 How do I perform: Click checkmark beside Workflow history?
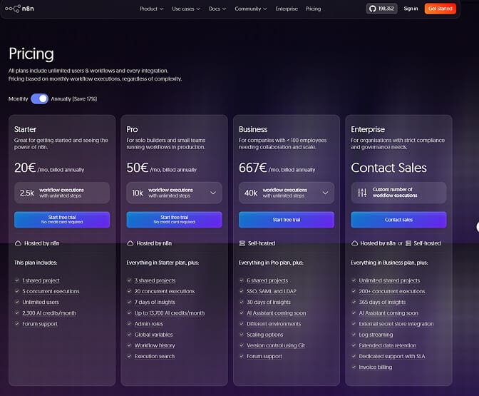(x=129, y=345)
